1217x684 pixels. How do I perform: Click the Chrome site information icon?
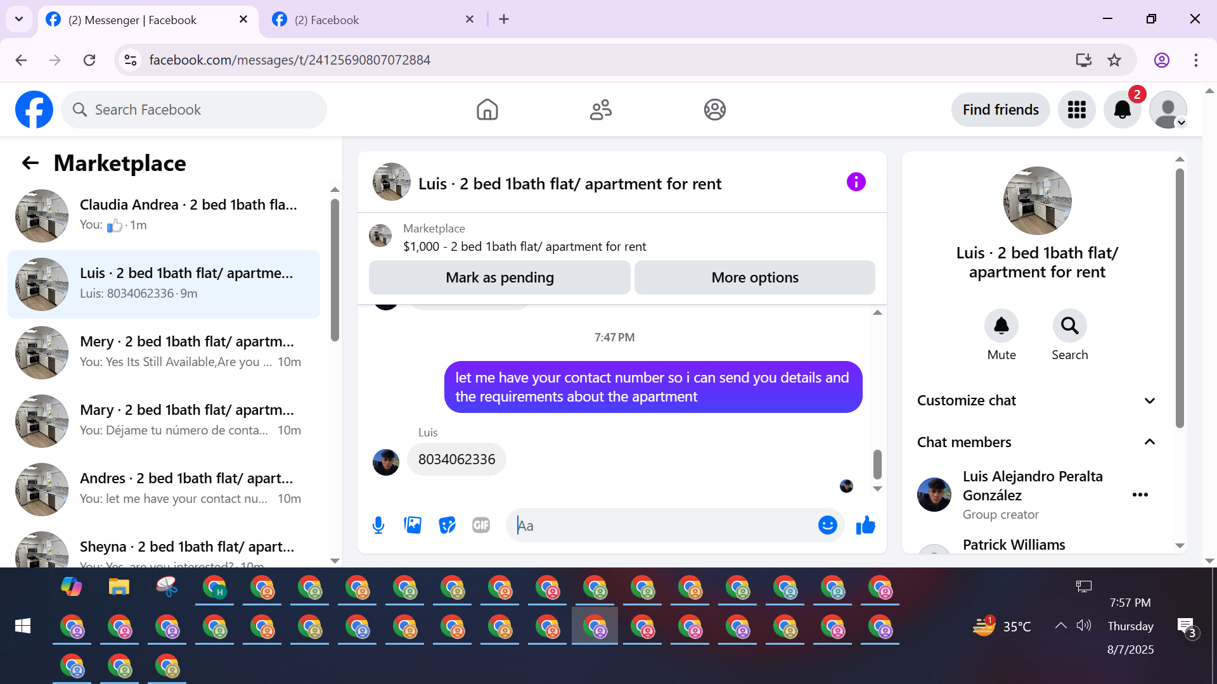pos(131,60)
